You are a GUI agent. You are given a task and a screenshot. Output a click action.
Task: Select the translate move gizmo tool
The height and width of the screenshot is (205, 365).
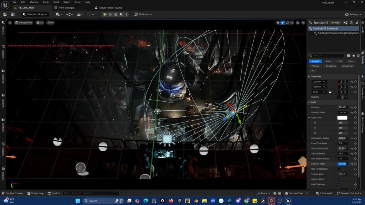(x=282, y=22)
